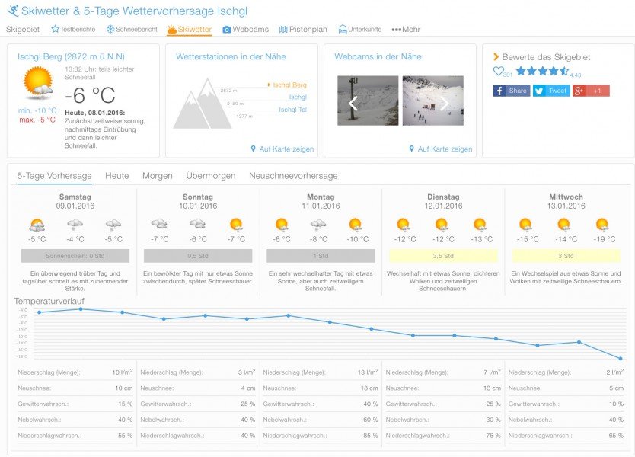
Task: Click Mittwoch sunshine bar 3 Std
Action: tap(566, 256)
